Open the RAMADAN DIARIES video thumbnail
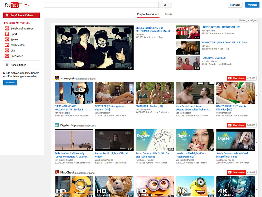The height and width of the screenshot is (197, 262). pos(188,63)
